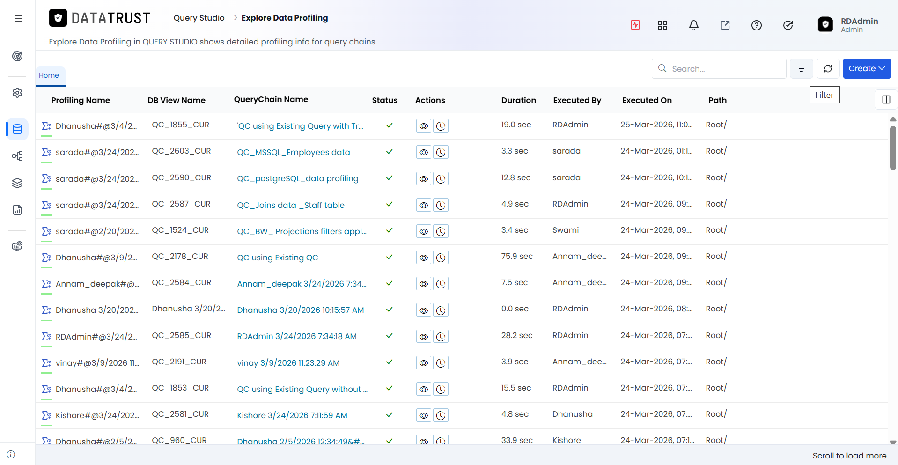Open the settings gear in sidebar
Image resolution: width=898 pixels, height=465 pixels.
click(x=17, y=93)
